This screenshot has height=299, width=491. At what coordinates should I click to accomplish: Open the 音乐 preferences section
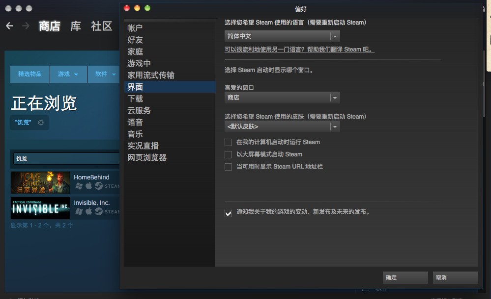tap(170, 134)
